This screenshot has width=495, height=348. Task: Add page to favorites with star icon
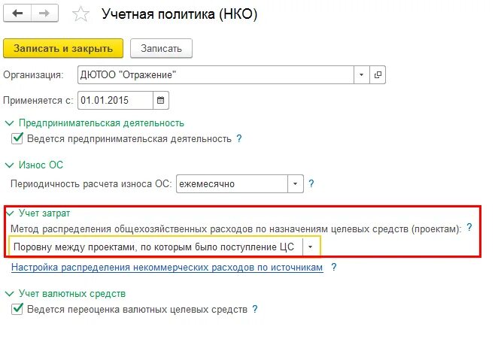pyautogui.click(x=80, y=14)
